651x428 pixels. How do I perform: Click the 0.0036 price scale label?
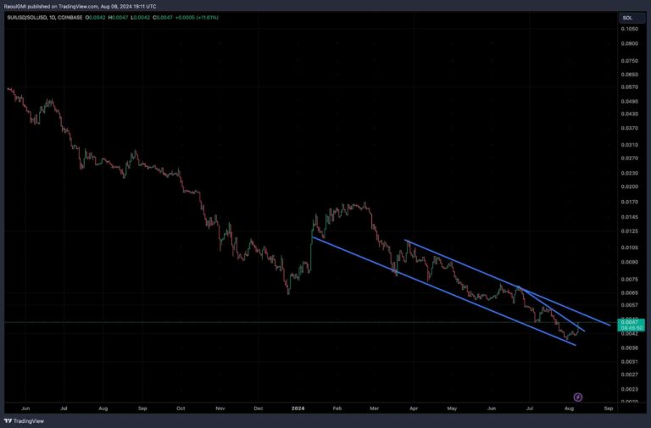630,347
